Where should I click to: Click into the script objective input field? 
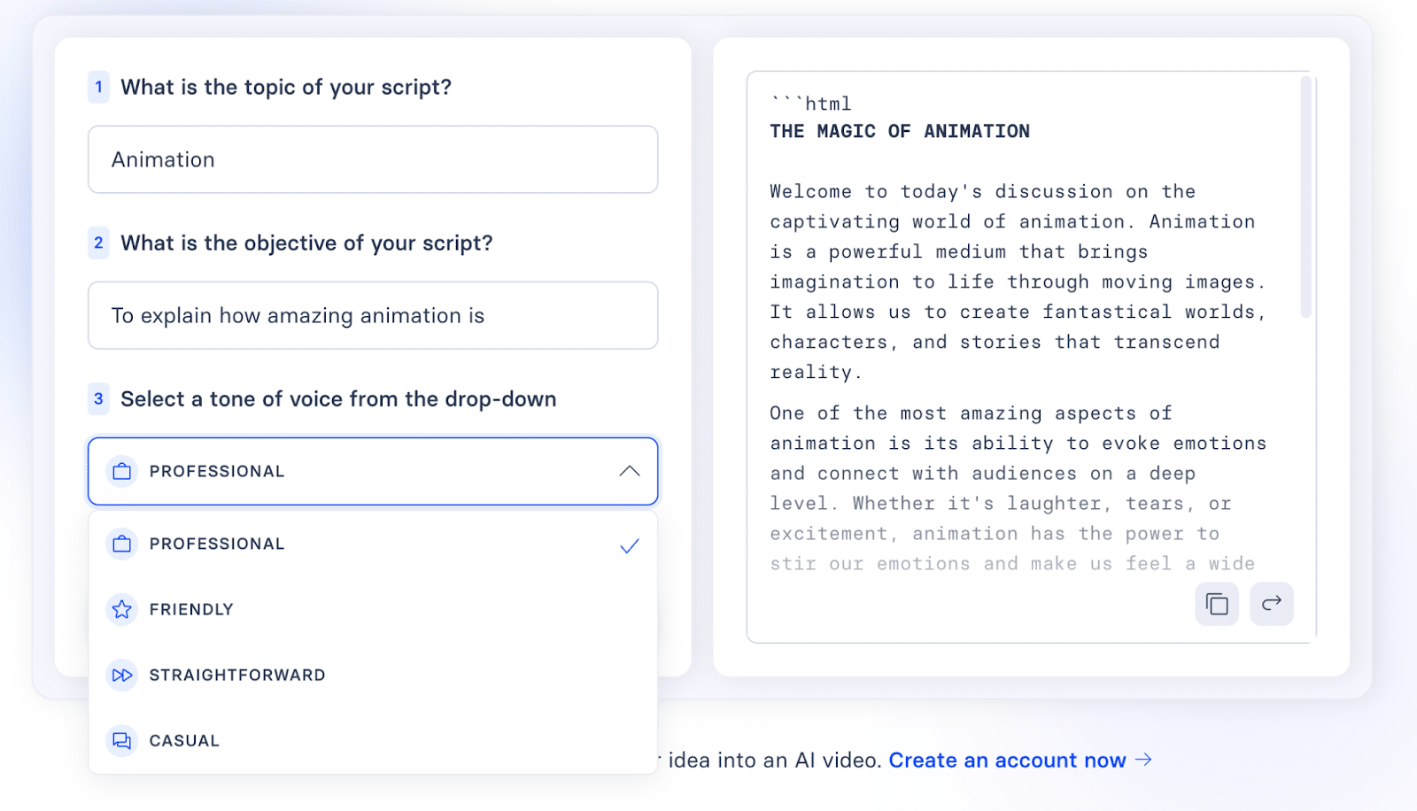(x=373, y=315)
